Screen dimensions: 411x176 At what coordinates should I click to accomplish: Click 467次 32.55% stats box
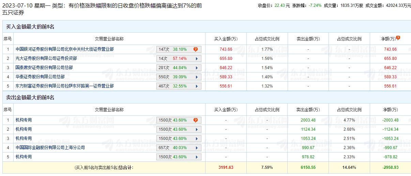[x=179, y=86]
